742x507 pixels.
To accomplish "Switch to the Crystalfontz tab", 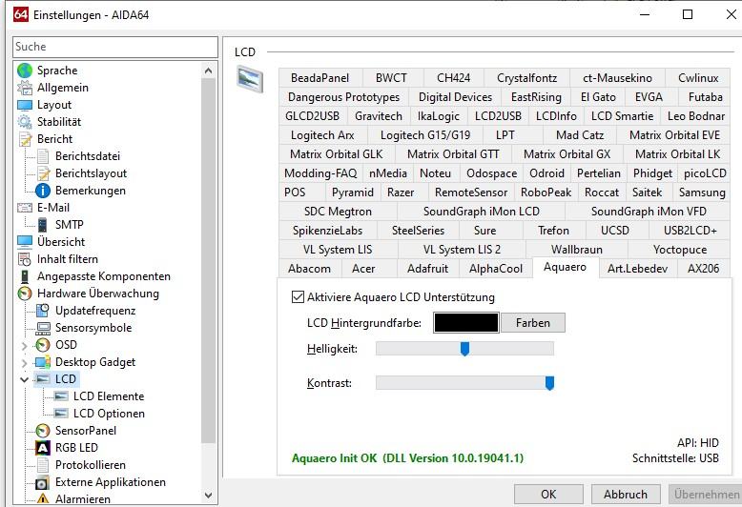I will (526, 77).
